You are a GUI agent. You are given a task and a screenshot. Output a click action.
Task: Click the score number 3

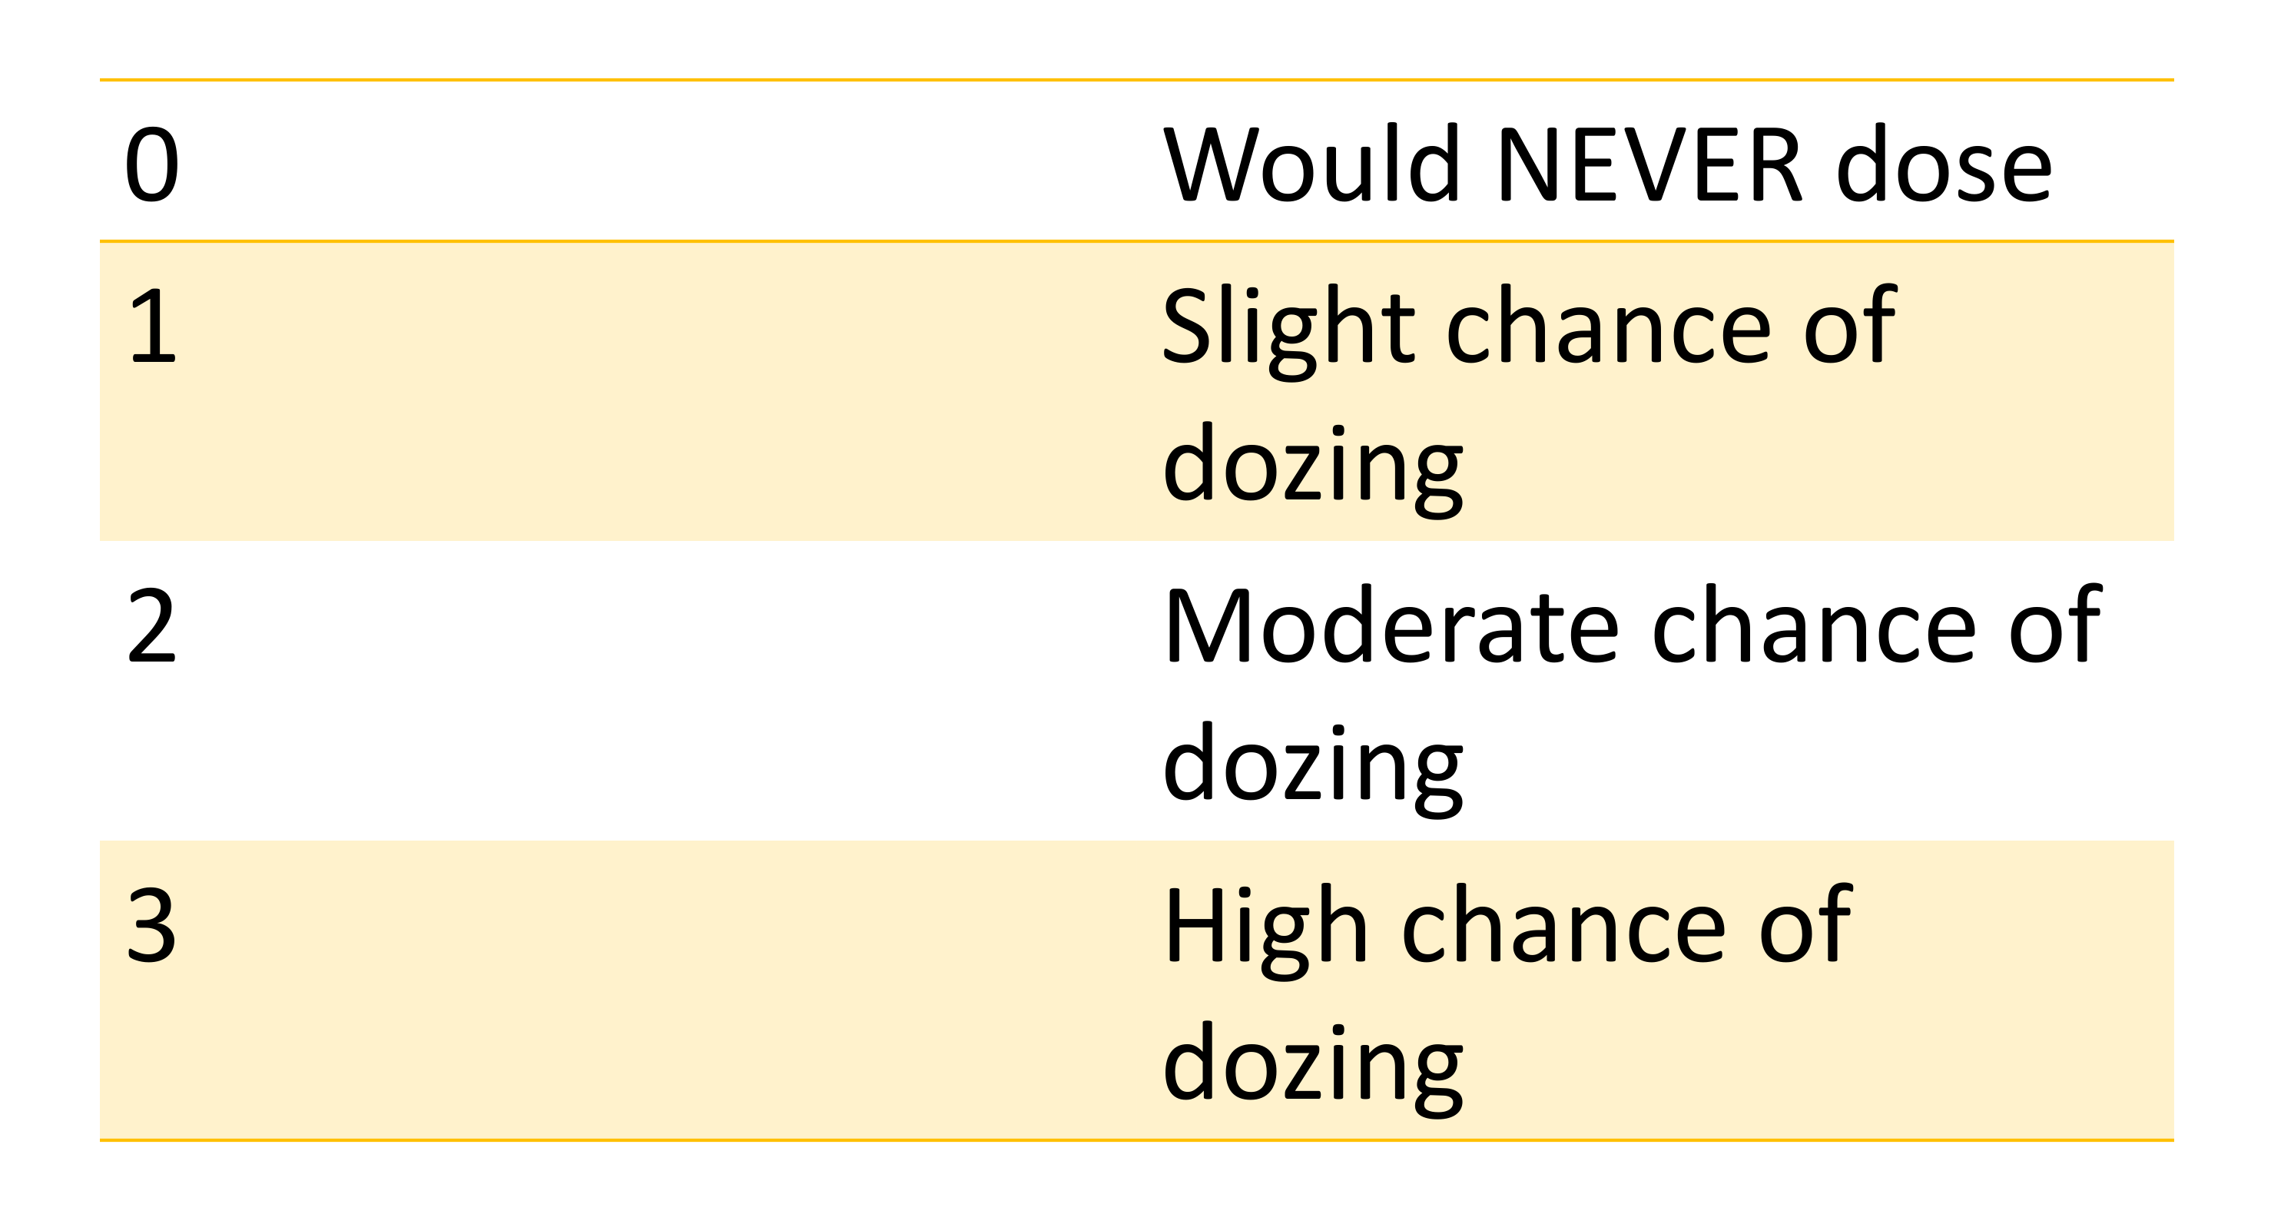tap(151, 925)
